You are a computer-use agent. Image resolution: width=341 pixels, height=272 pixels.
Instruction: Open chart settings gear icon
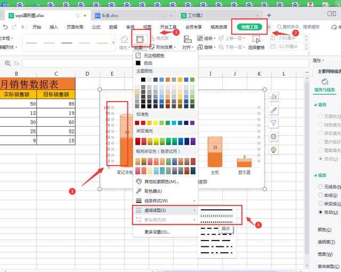(x=273, y=136)
